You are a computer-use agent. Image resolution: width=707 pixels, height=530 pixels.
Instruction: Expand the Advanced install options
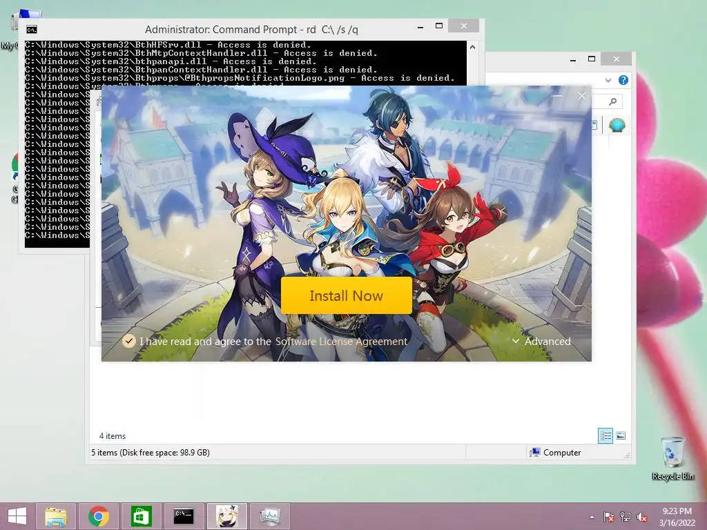coord(541,342)
